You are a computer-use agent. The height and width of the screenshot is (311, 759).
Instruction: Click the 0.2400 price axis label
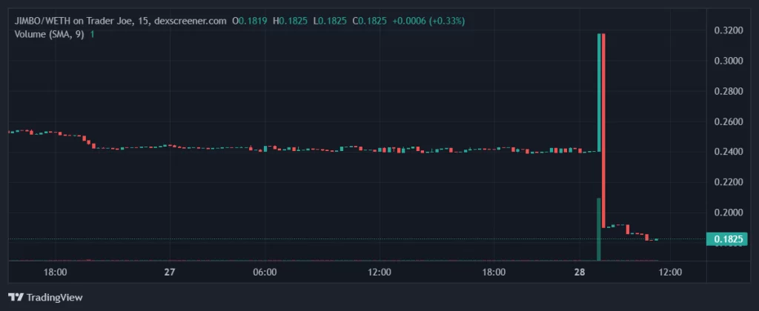(x=730, y=152)
